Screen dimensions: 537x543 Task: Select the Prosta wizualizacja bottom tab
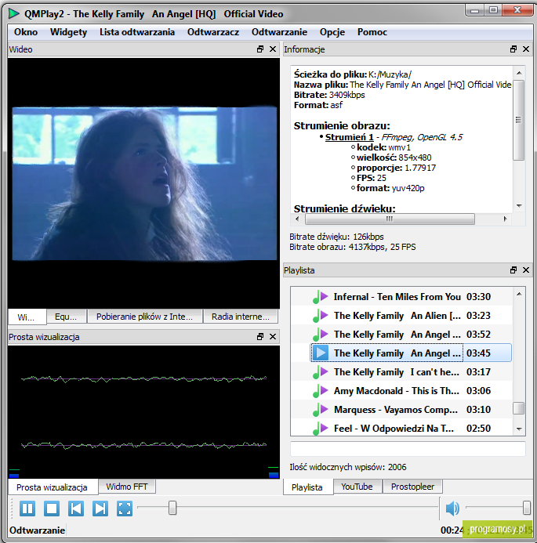[x=53, y=487]
